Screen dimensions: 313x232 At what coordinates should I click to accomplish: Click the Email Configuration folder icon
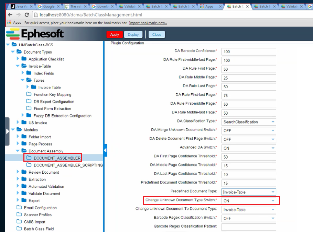click(19, 207)
